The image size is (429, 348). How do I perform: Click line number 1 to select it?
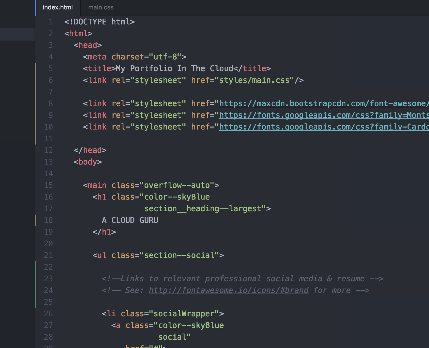coord(51,22)
